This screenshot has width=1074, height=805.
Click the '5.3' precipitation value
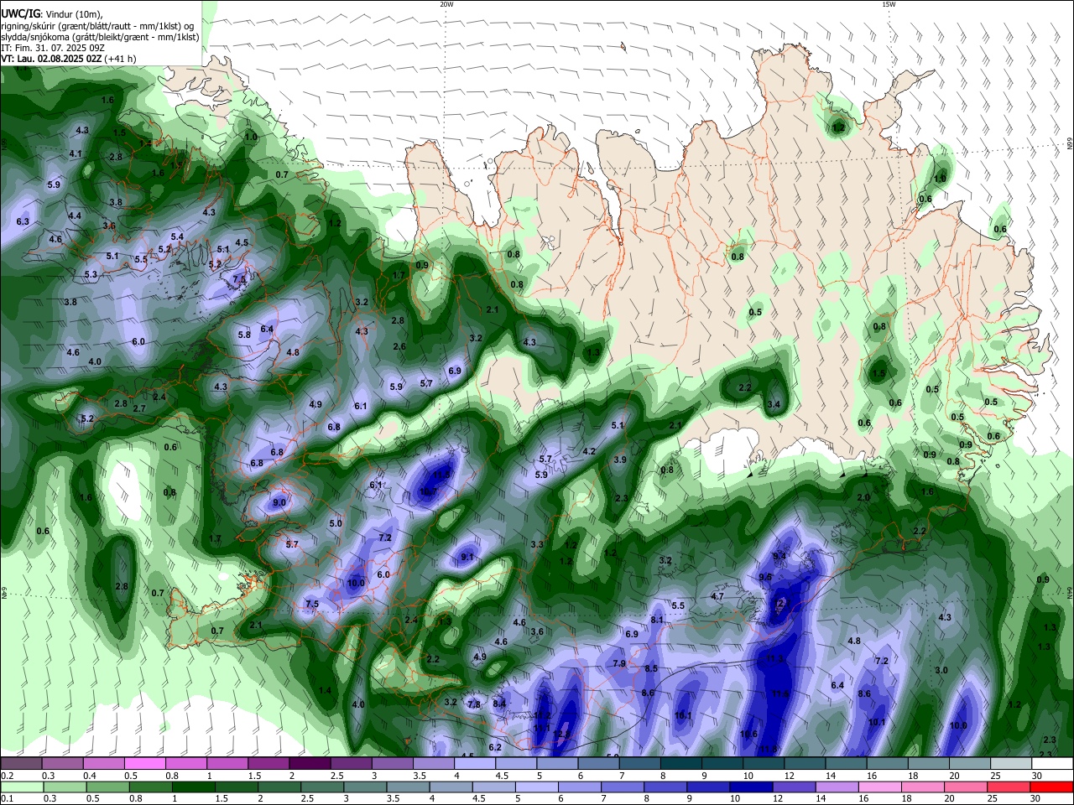(91, 274)
